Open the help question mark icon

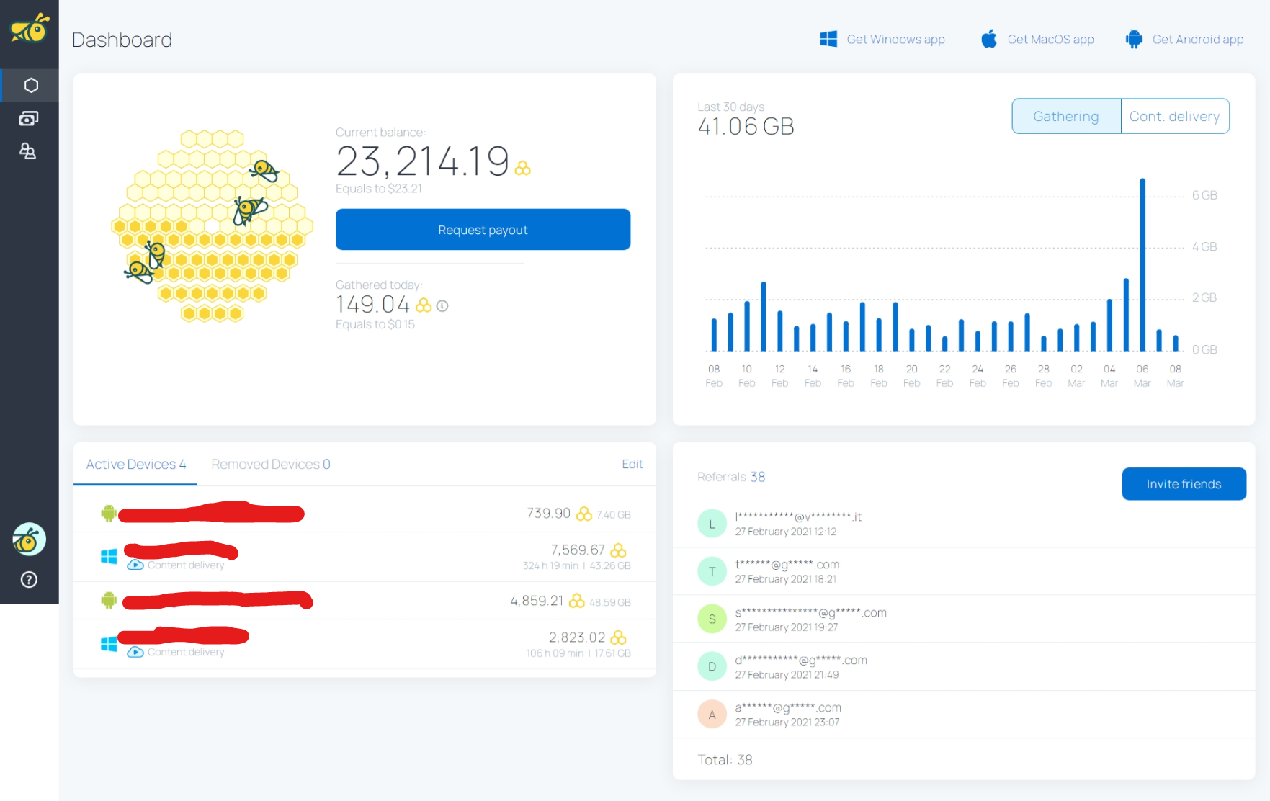click(x=29, y=579)
